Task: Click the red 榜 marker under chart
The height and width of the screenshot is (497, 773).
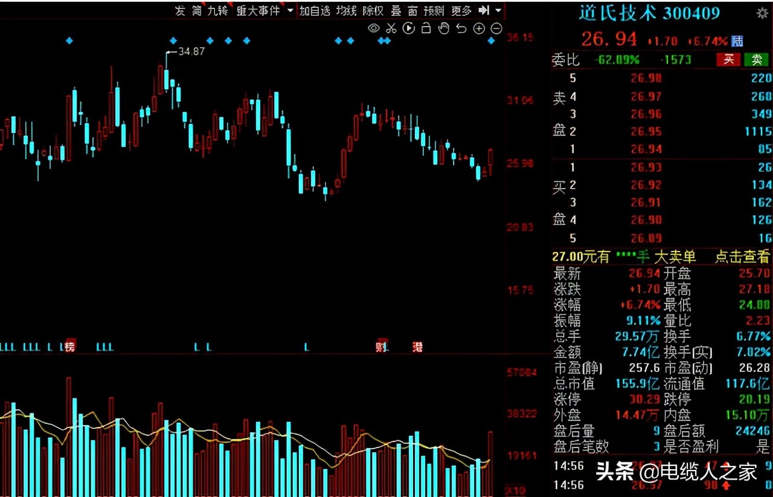Action: coord(70,346)
